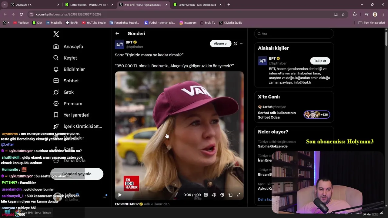388x218 pixels.
Task: Open Bildirimler in the sidebar
Action: [x=69, y=69]
